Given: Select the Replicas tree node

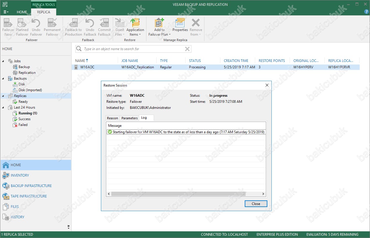Looking at the screenshot, I should [20, 96].
